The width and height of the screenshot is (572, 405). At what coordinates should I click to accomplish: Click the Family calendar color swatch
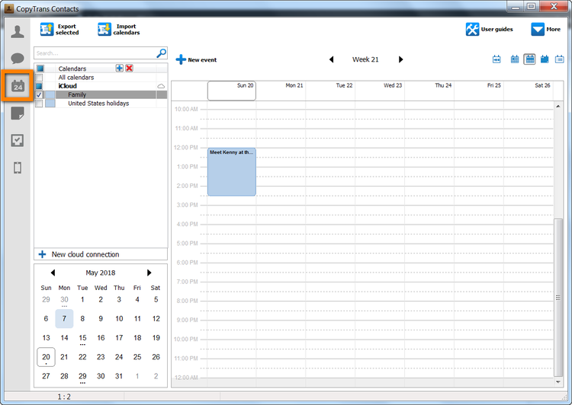(50, 94)
